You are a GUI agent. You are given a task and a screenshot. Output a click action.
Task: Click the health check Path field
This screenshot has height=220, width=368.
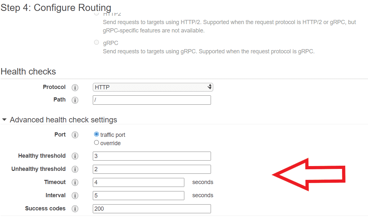(x=152, y=100)
